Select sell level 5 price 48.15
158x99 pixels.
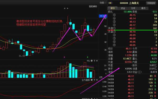[132, 15]
